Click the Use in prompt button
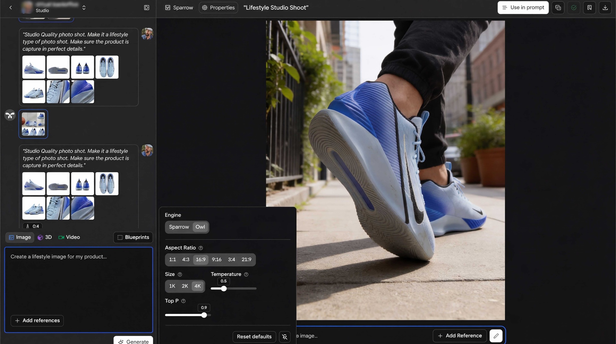 [x=523, y=7]
